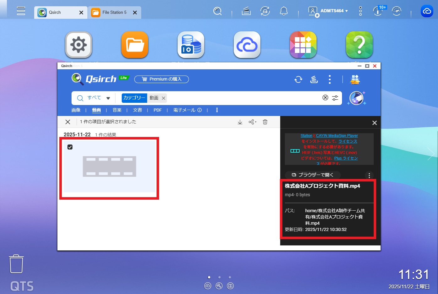Expand the すべて search scope dropdown

108,98
